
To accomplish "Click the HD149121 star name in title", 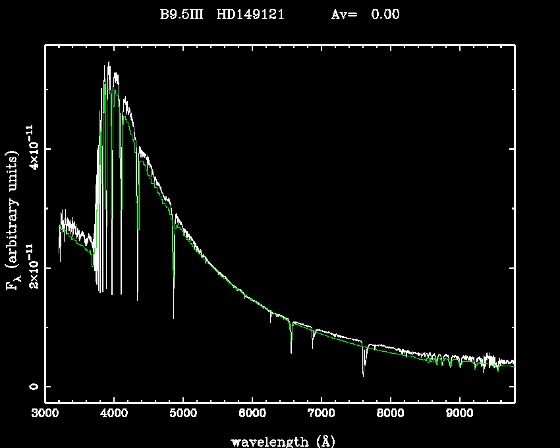I will [x=250, y=14].
